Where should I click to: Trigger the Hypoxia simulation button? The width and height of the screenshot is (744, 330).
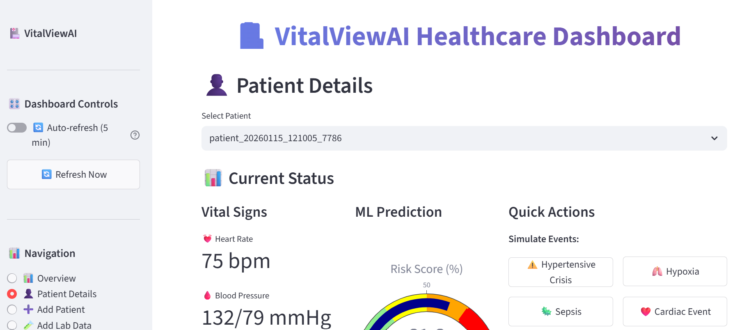pos(675,271)
